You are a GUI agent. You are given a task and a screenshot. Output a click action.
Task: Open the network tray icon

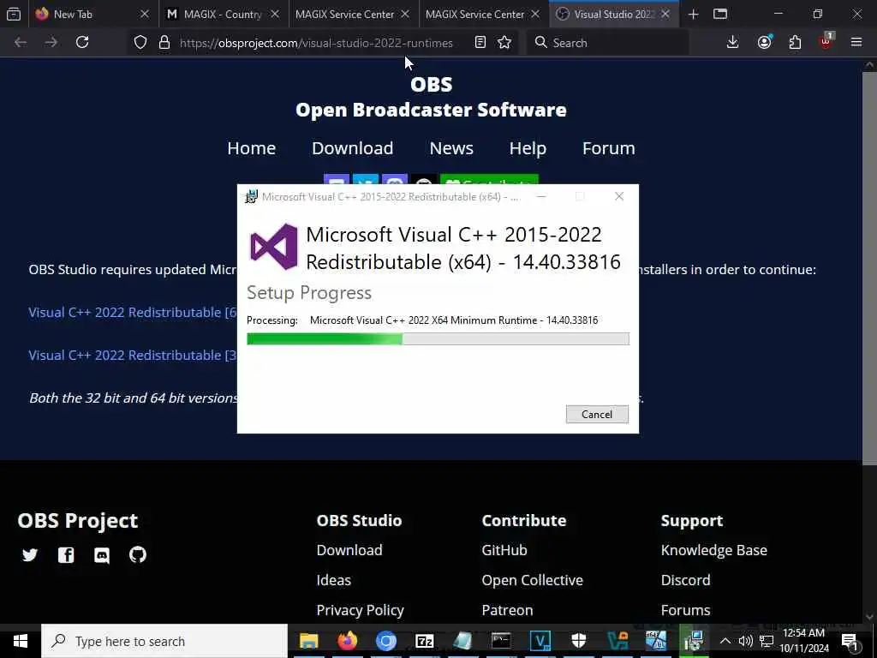(767, 641)
